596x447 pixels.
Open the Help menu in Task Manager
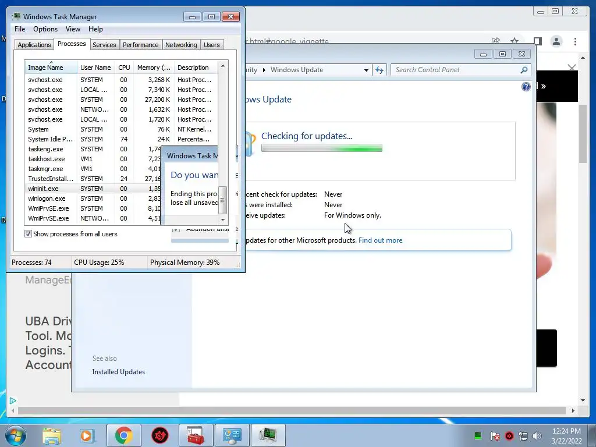click(95, 29)
